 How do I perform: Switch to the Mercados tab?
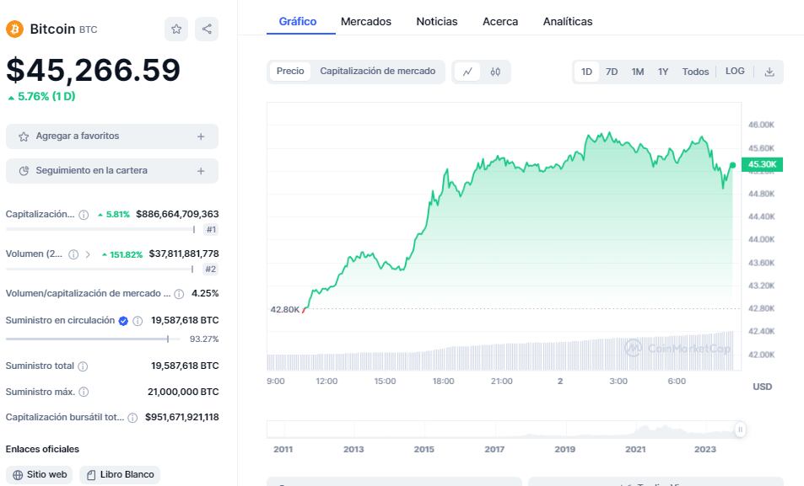tap(365, 21)
